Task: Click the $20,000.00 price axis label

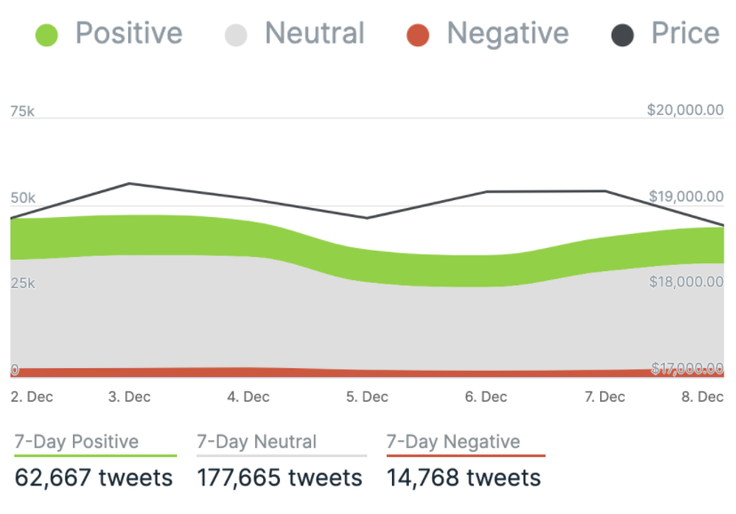Action: (x=684, y=110)
